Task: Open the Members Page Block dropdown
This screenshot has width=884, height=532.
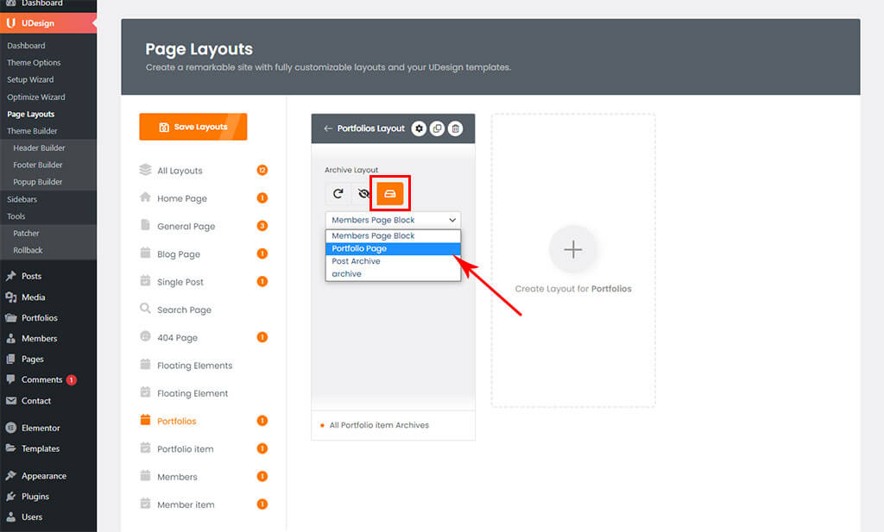Action: [393, 220]
